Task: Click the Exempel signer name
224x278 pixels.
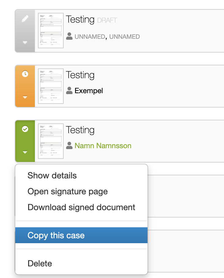Action: [x=89, y=91]
